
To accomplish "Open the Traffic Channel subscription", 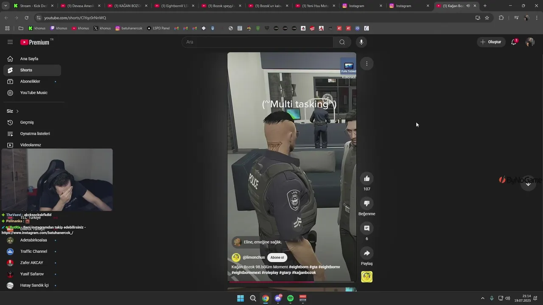I will (x=32, y=252).
